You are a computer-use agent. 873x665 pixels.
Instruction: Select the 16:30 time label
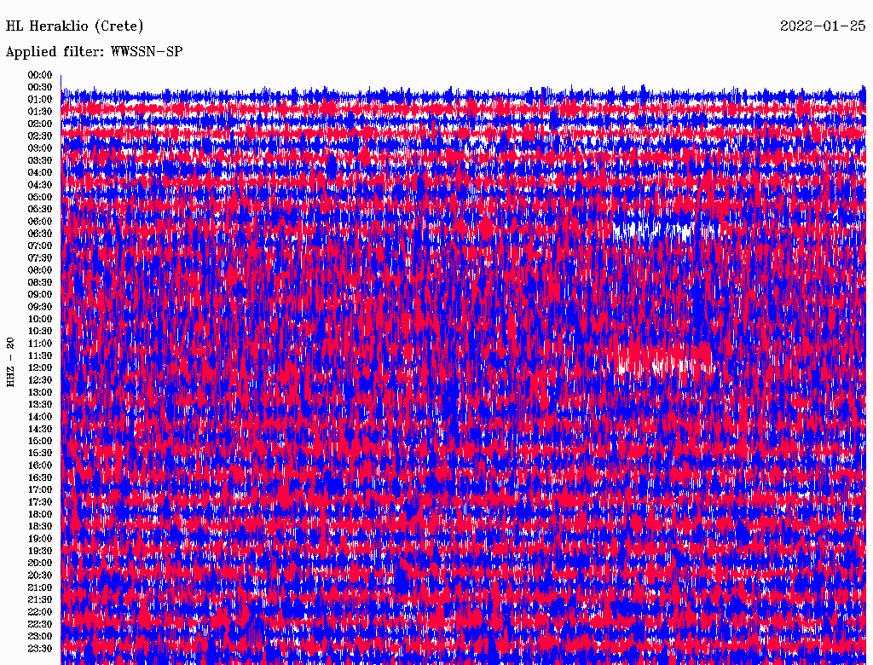point(40,478)
